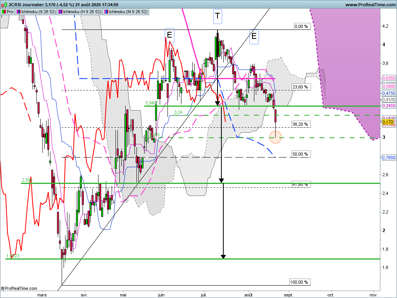Viewport: 397px width, 298px height.
Task: Click the mars label on the time axis
Action: [42, 295]
